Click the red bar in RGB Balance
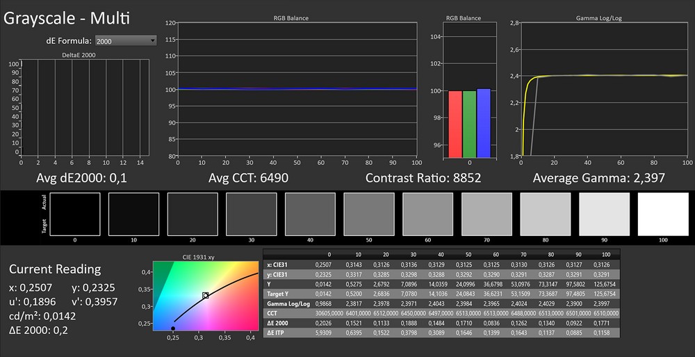The height and width of the screenshot is (357, 695). pyautogui.click(x=455, y=123)
